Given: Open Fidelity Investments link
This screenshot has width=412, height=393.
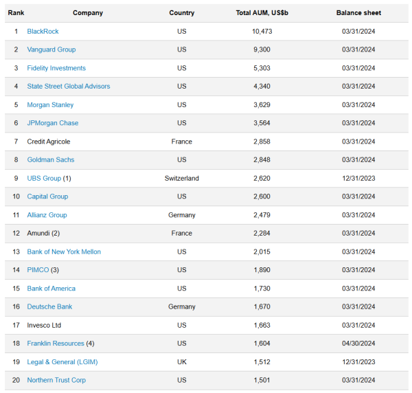Looking at the screenshot, I should coord(56,68).
